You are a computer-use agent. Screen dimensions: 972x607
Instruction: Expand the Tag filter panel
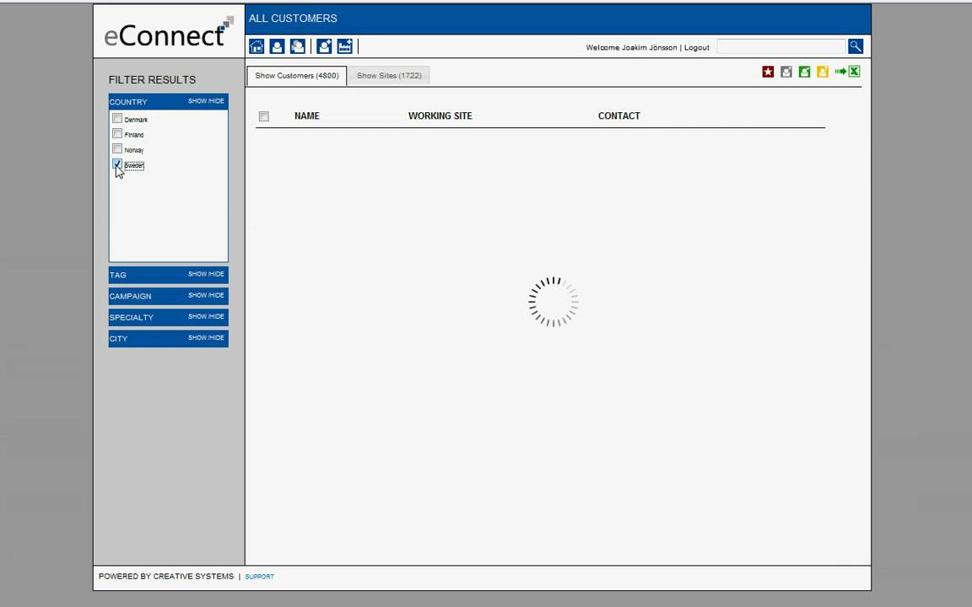[206, 274]
